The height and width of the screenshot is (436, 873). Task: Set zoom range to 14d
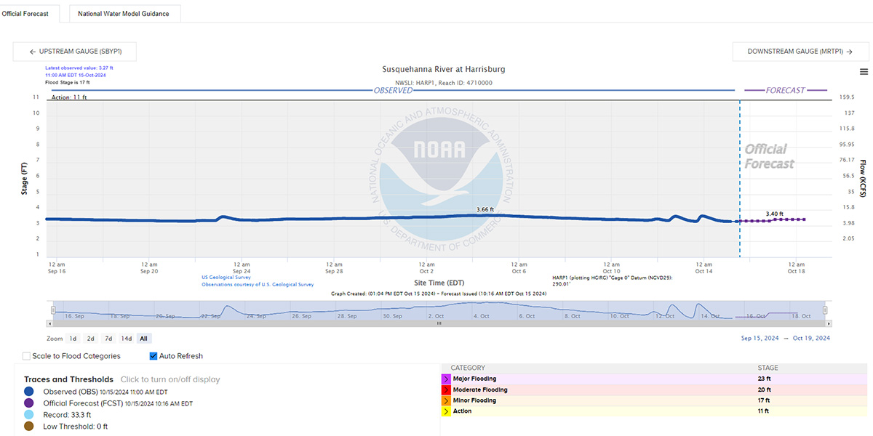pyautogui.click(x=127, y=339)
